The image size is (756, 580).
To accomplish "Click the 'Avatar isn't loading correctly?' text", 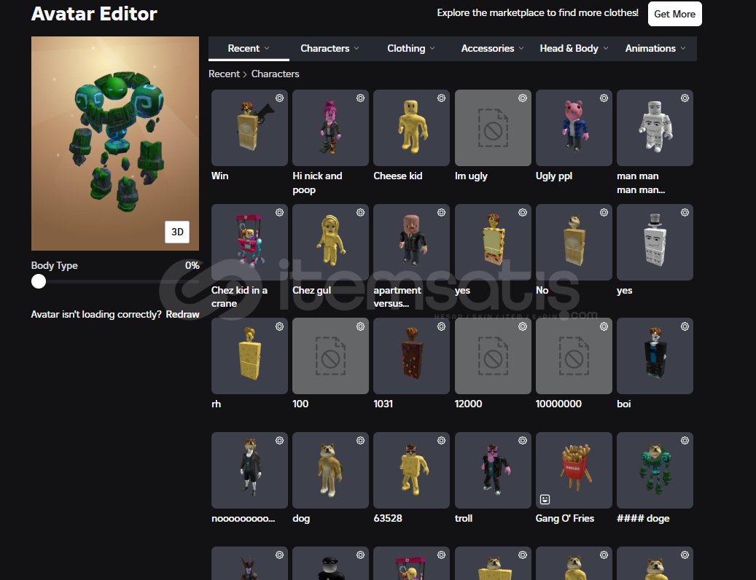I will coord(96,315).
